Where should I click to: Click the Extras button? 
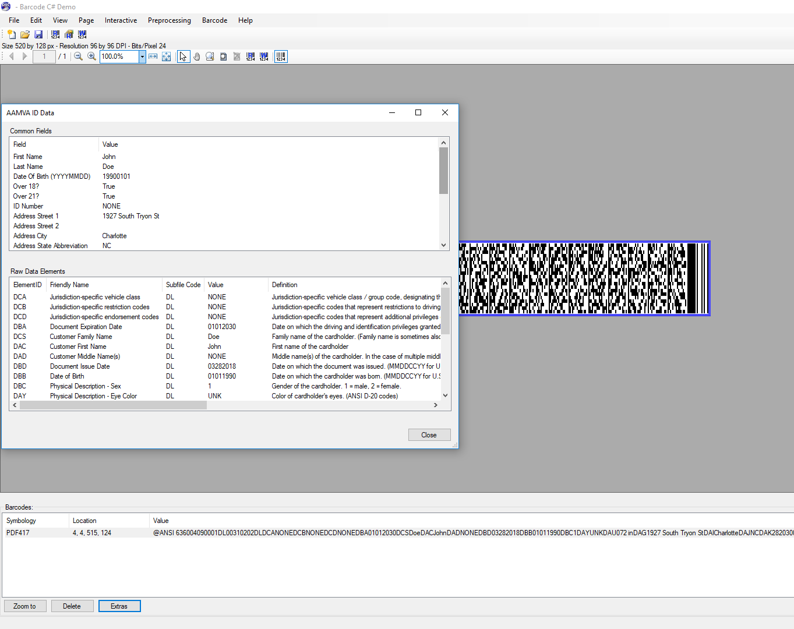point(119,606)
